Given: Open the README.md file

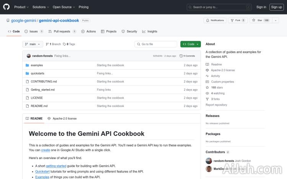Looking at the screenshot, I should [39, 106].
